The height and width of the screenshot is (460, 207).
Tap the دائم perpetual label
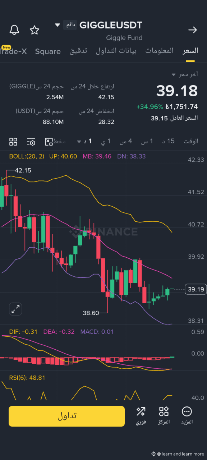pyautogui.click(x=70, y=25)
